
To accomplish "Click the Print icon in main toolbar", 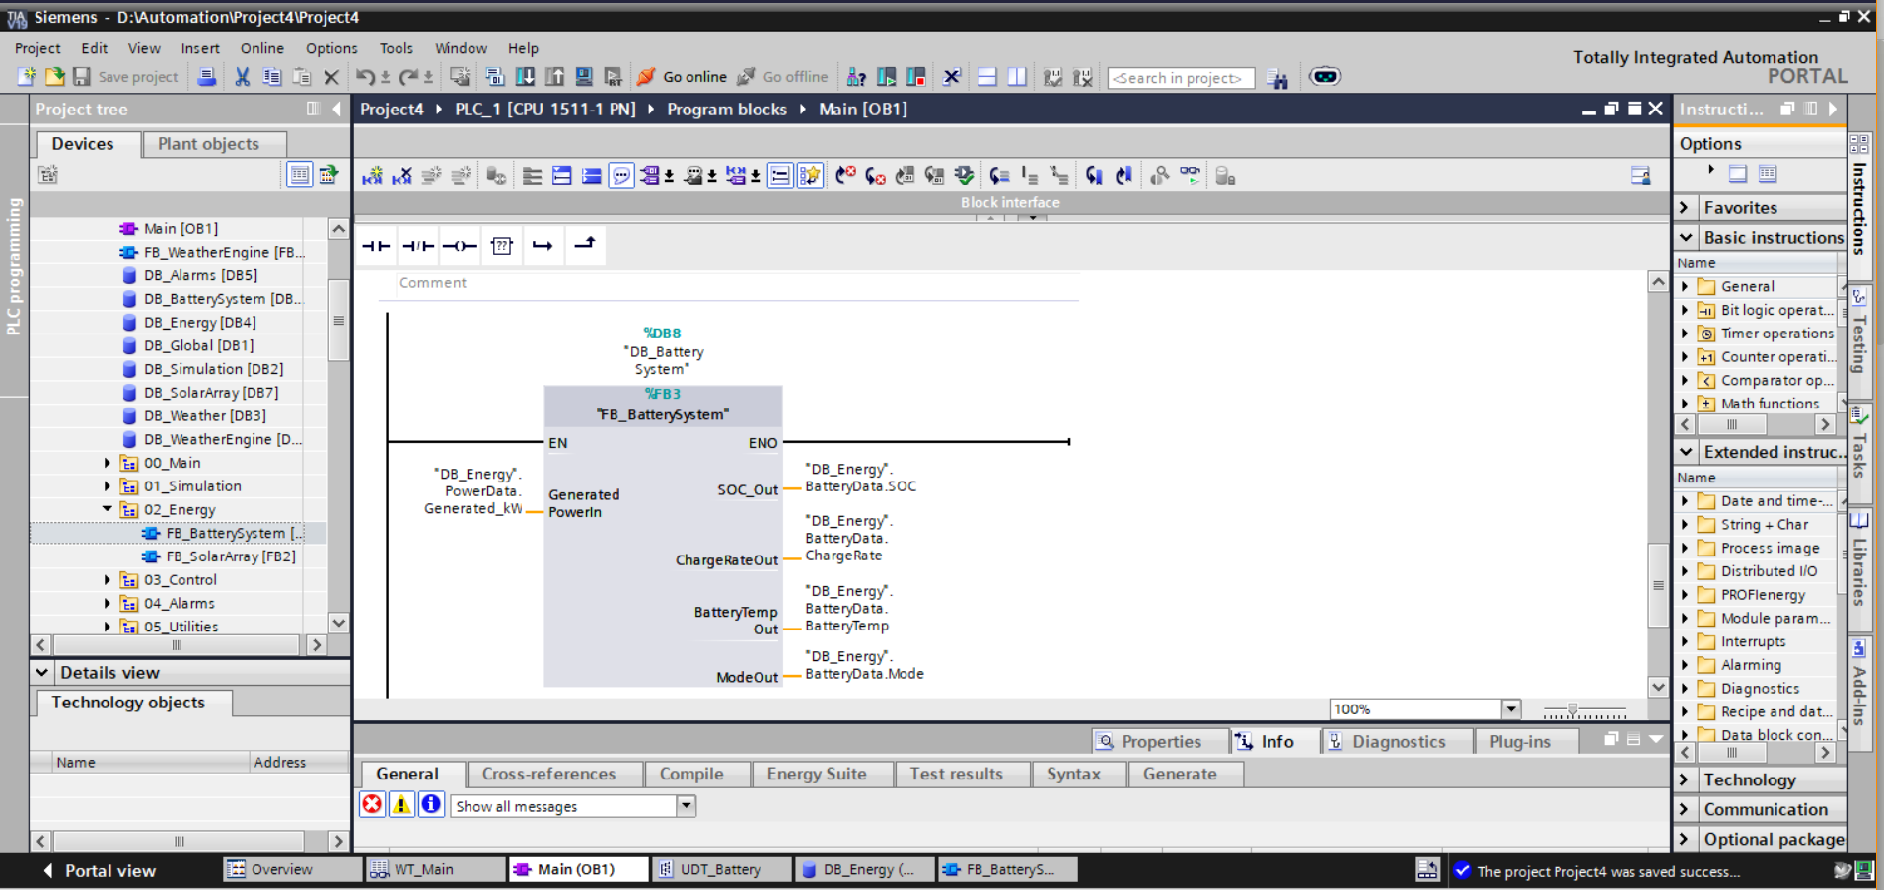I will (x=206, y=77).
